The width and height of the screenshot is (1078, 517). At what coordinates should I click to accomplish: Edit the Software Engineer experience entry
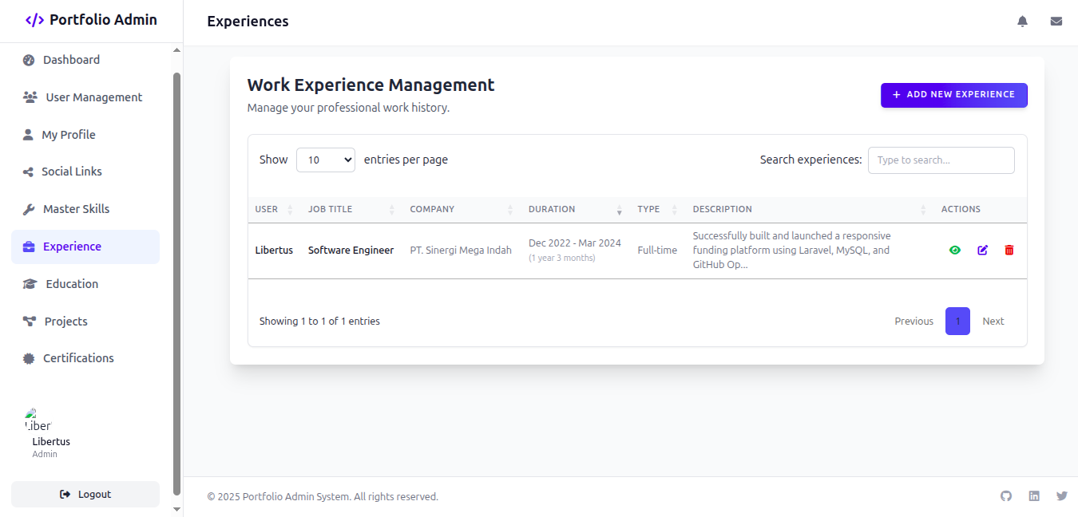[982, 250]
